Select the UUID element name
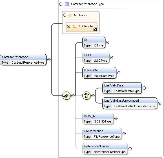 (88, 55)
